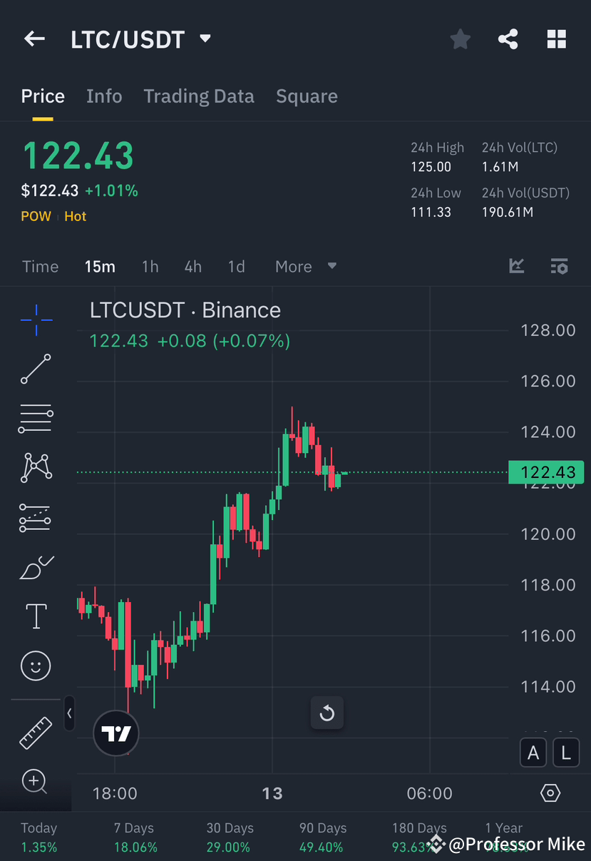The height and width of the screenshot is (861, 591).
Task: View the 90 Days performance stat
Action: point(322,836)
